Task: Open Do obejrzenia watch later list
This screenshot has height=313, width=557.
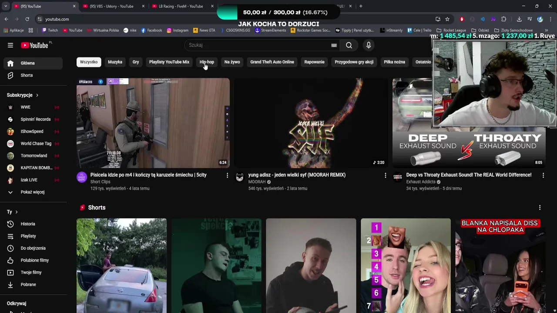Action: [x=33, y=248]
